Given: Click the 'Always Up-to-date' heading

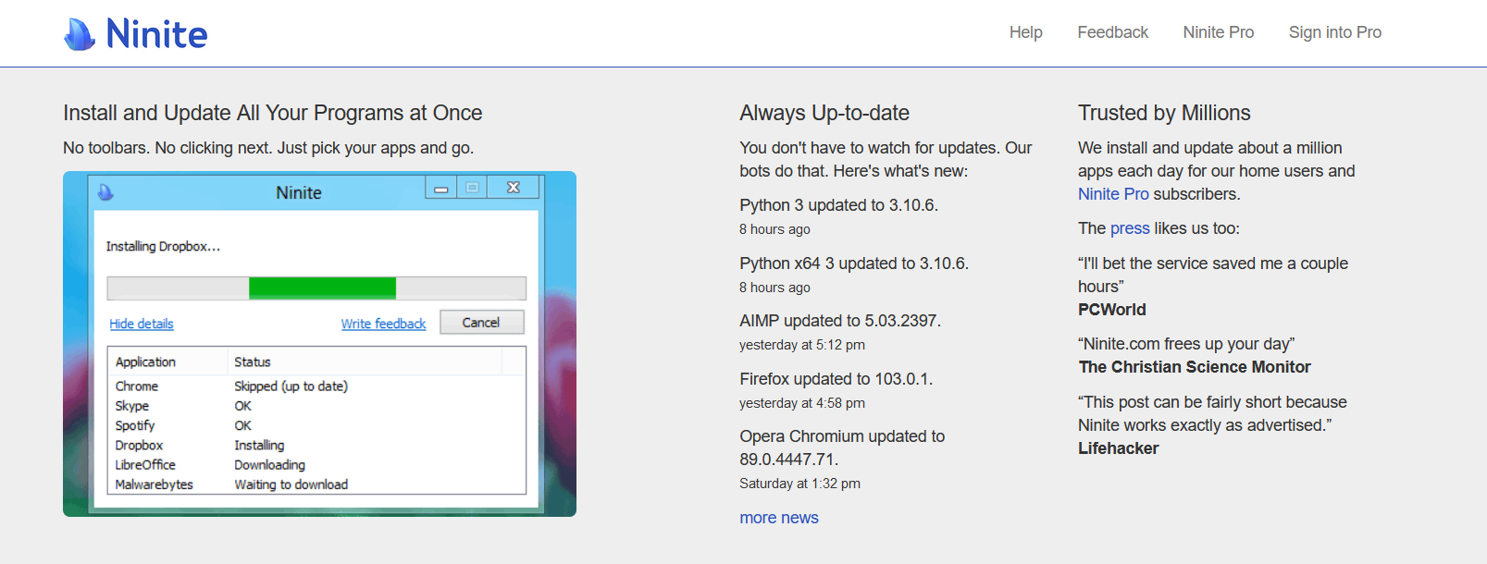Looking at the screenshot, I should point(824,113).
